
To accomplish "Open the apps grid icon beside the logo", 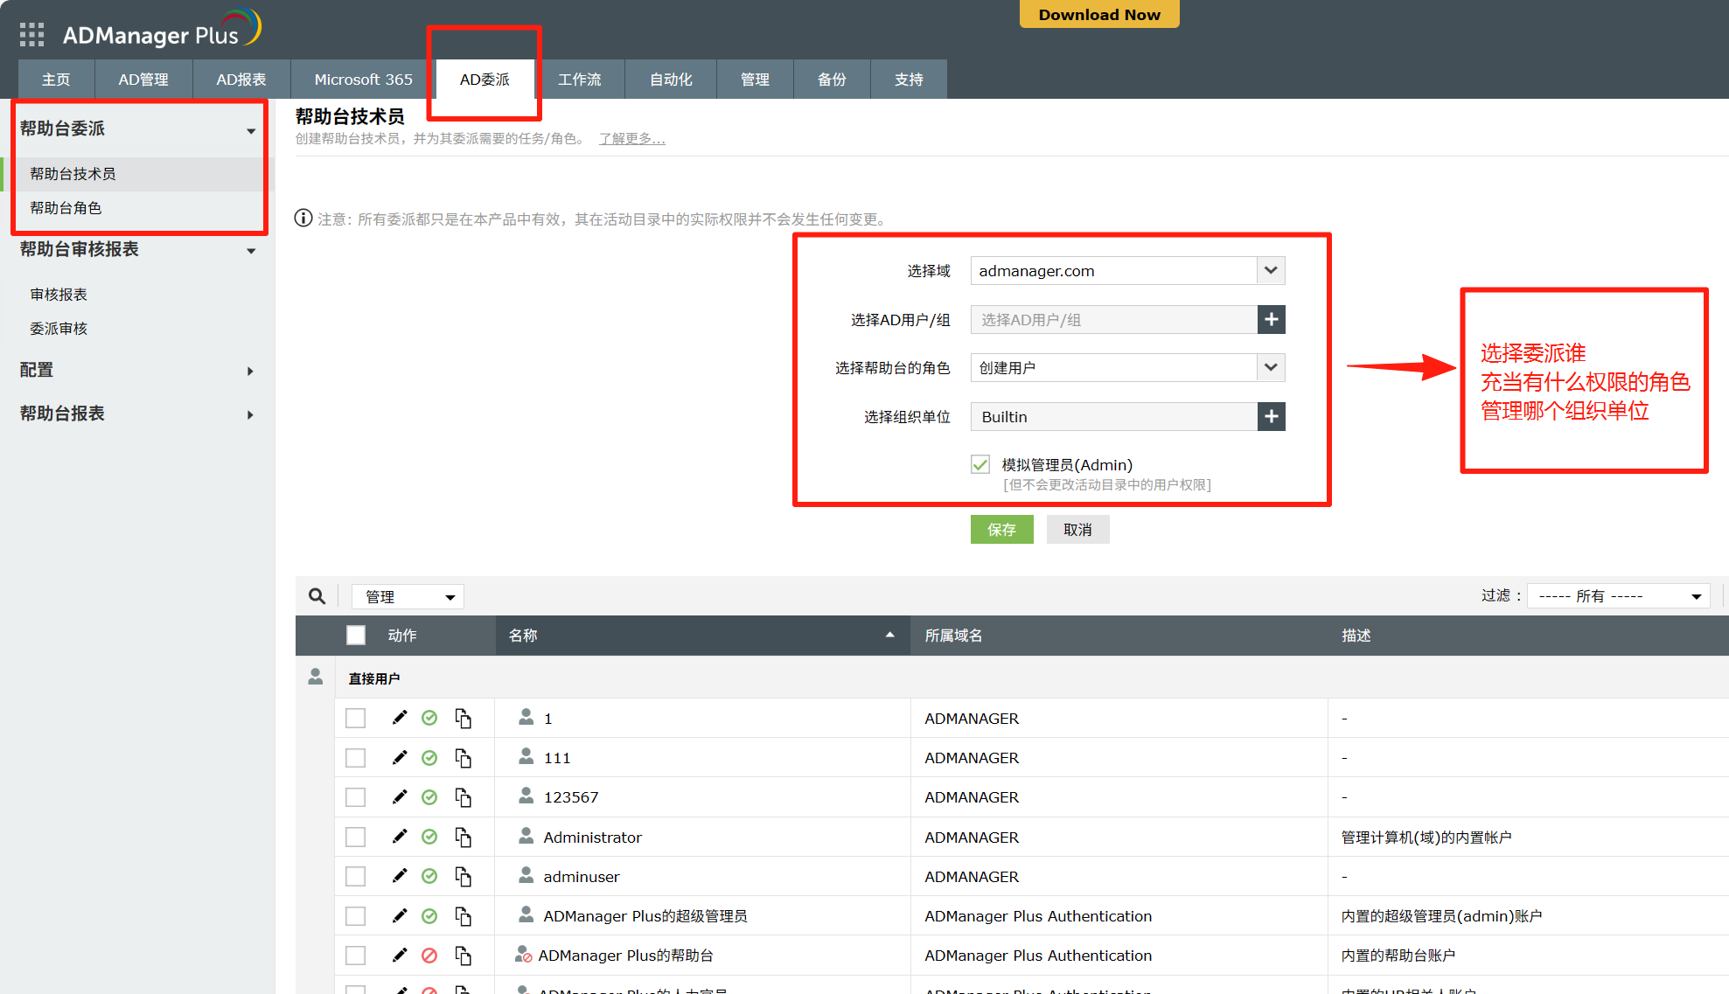I will click(31, 34).
